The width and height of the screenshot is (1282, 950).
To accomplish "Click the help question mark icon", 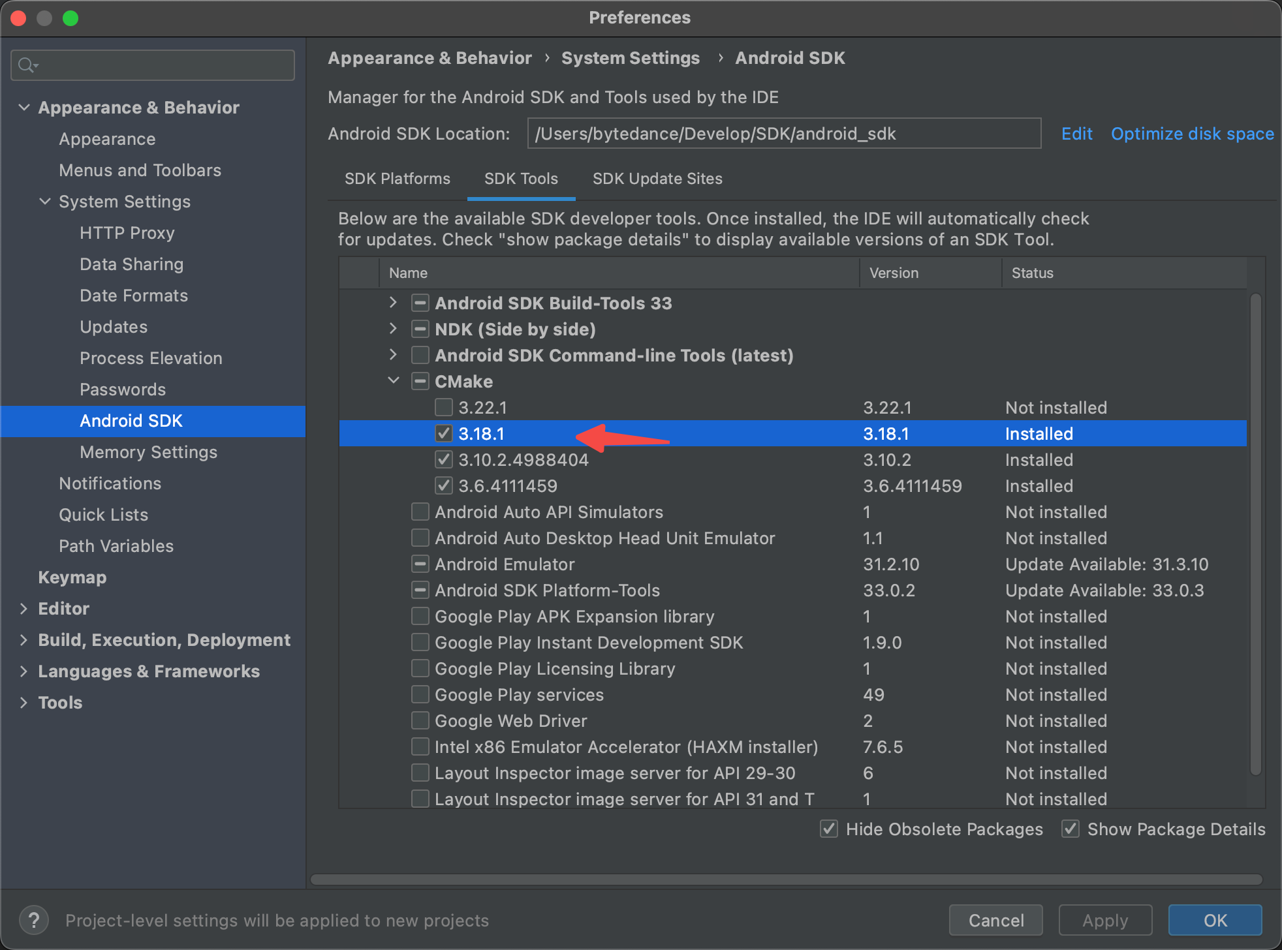I will (x=34, y=920).
